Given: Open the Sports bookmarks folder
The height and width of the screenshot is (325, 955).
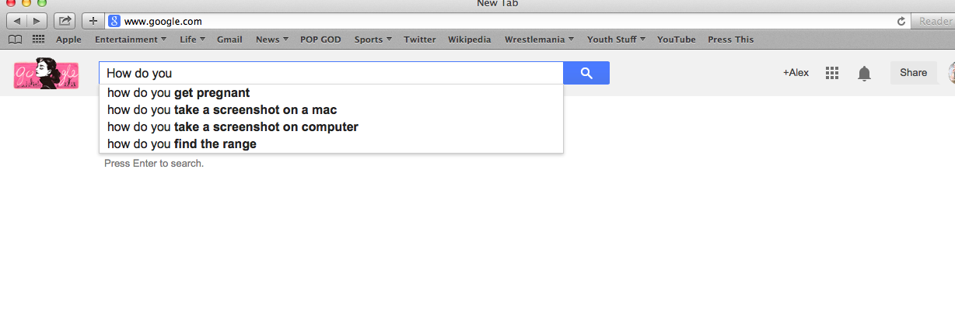Looking at the screenshot, I should click(x=373, y=40).
